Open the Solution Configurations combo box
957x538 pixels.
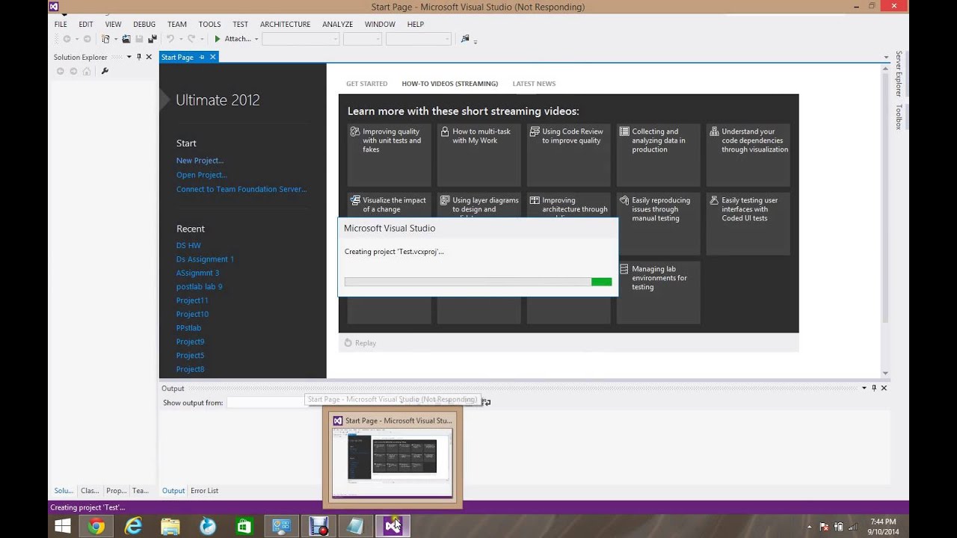[301, 39]
